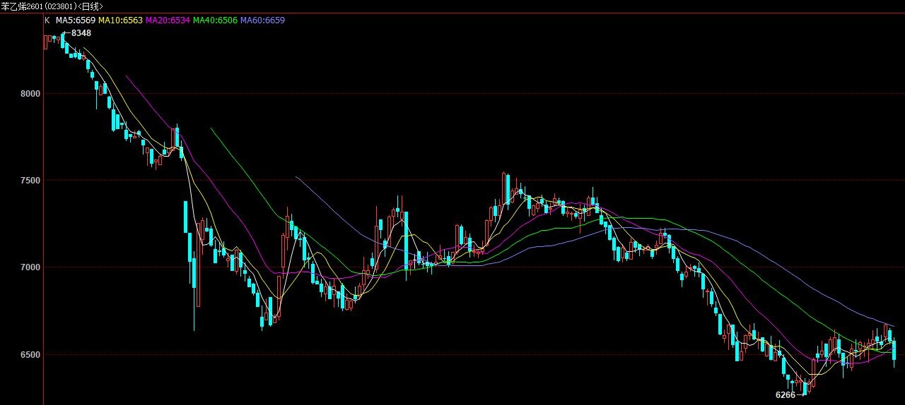Click the left start of blue MA60 line

click(x=296, y=176)
